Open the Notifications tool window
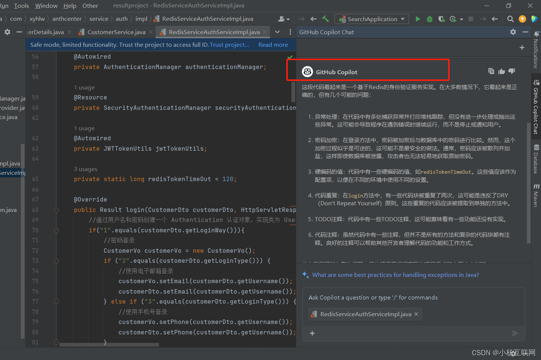The image size is (541, 360). pos(536,49)
